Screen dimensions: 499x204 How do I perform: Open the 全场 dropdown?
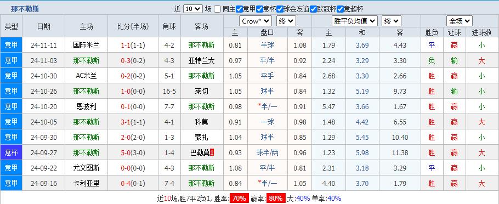point(459,21)
